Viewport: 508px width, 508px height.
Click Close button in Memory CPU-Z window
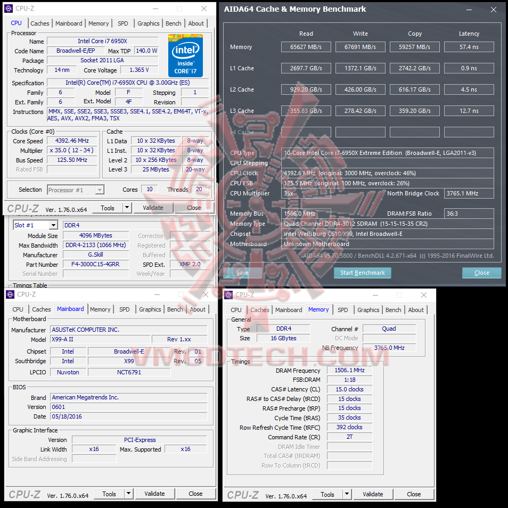414,494
